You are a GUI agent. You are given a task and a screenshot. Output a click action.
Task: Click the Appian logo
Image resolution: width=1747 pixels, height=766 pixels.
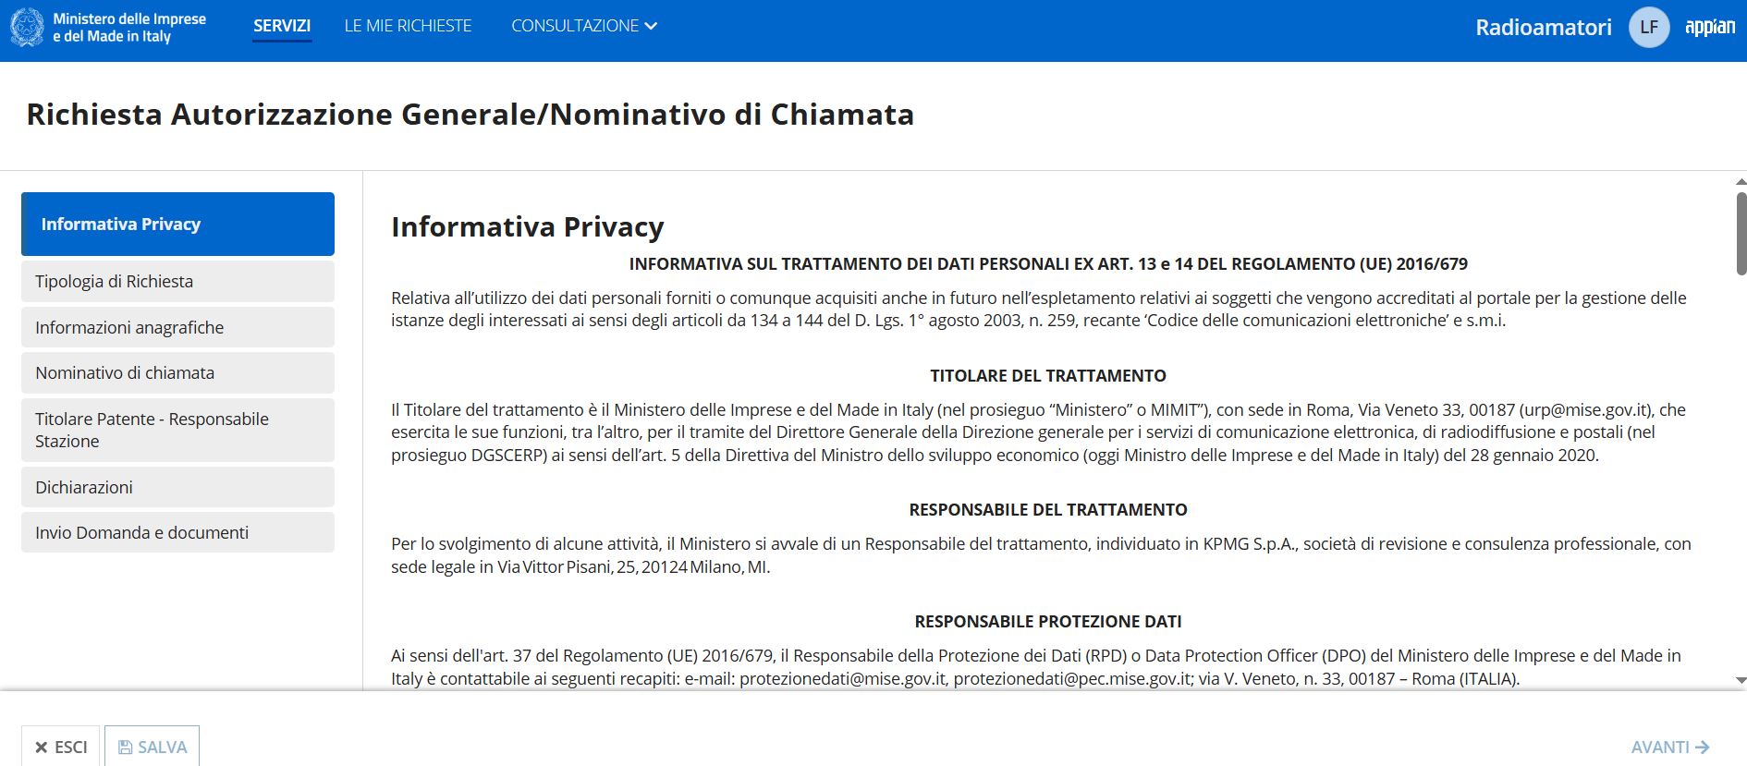pos(1710,27)
